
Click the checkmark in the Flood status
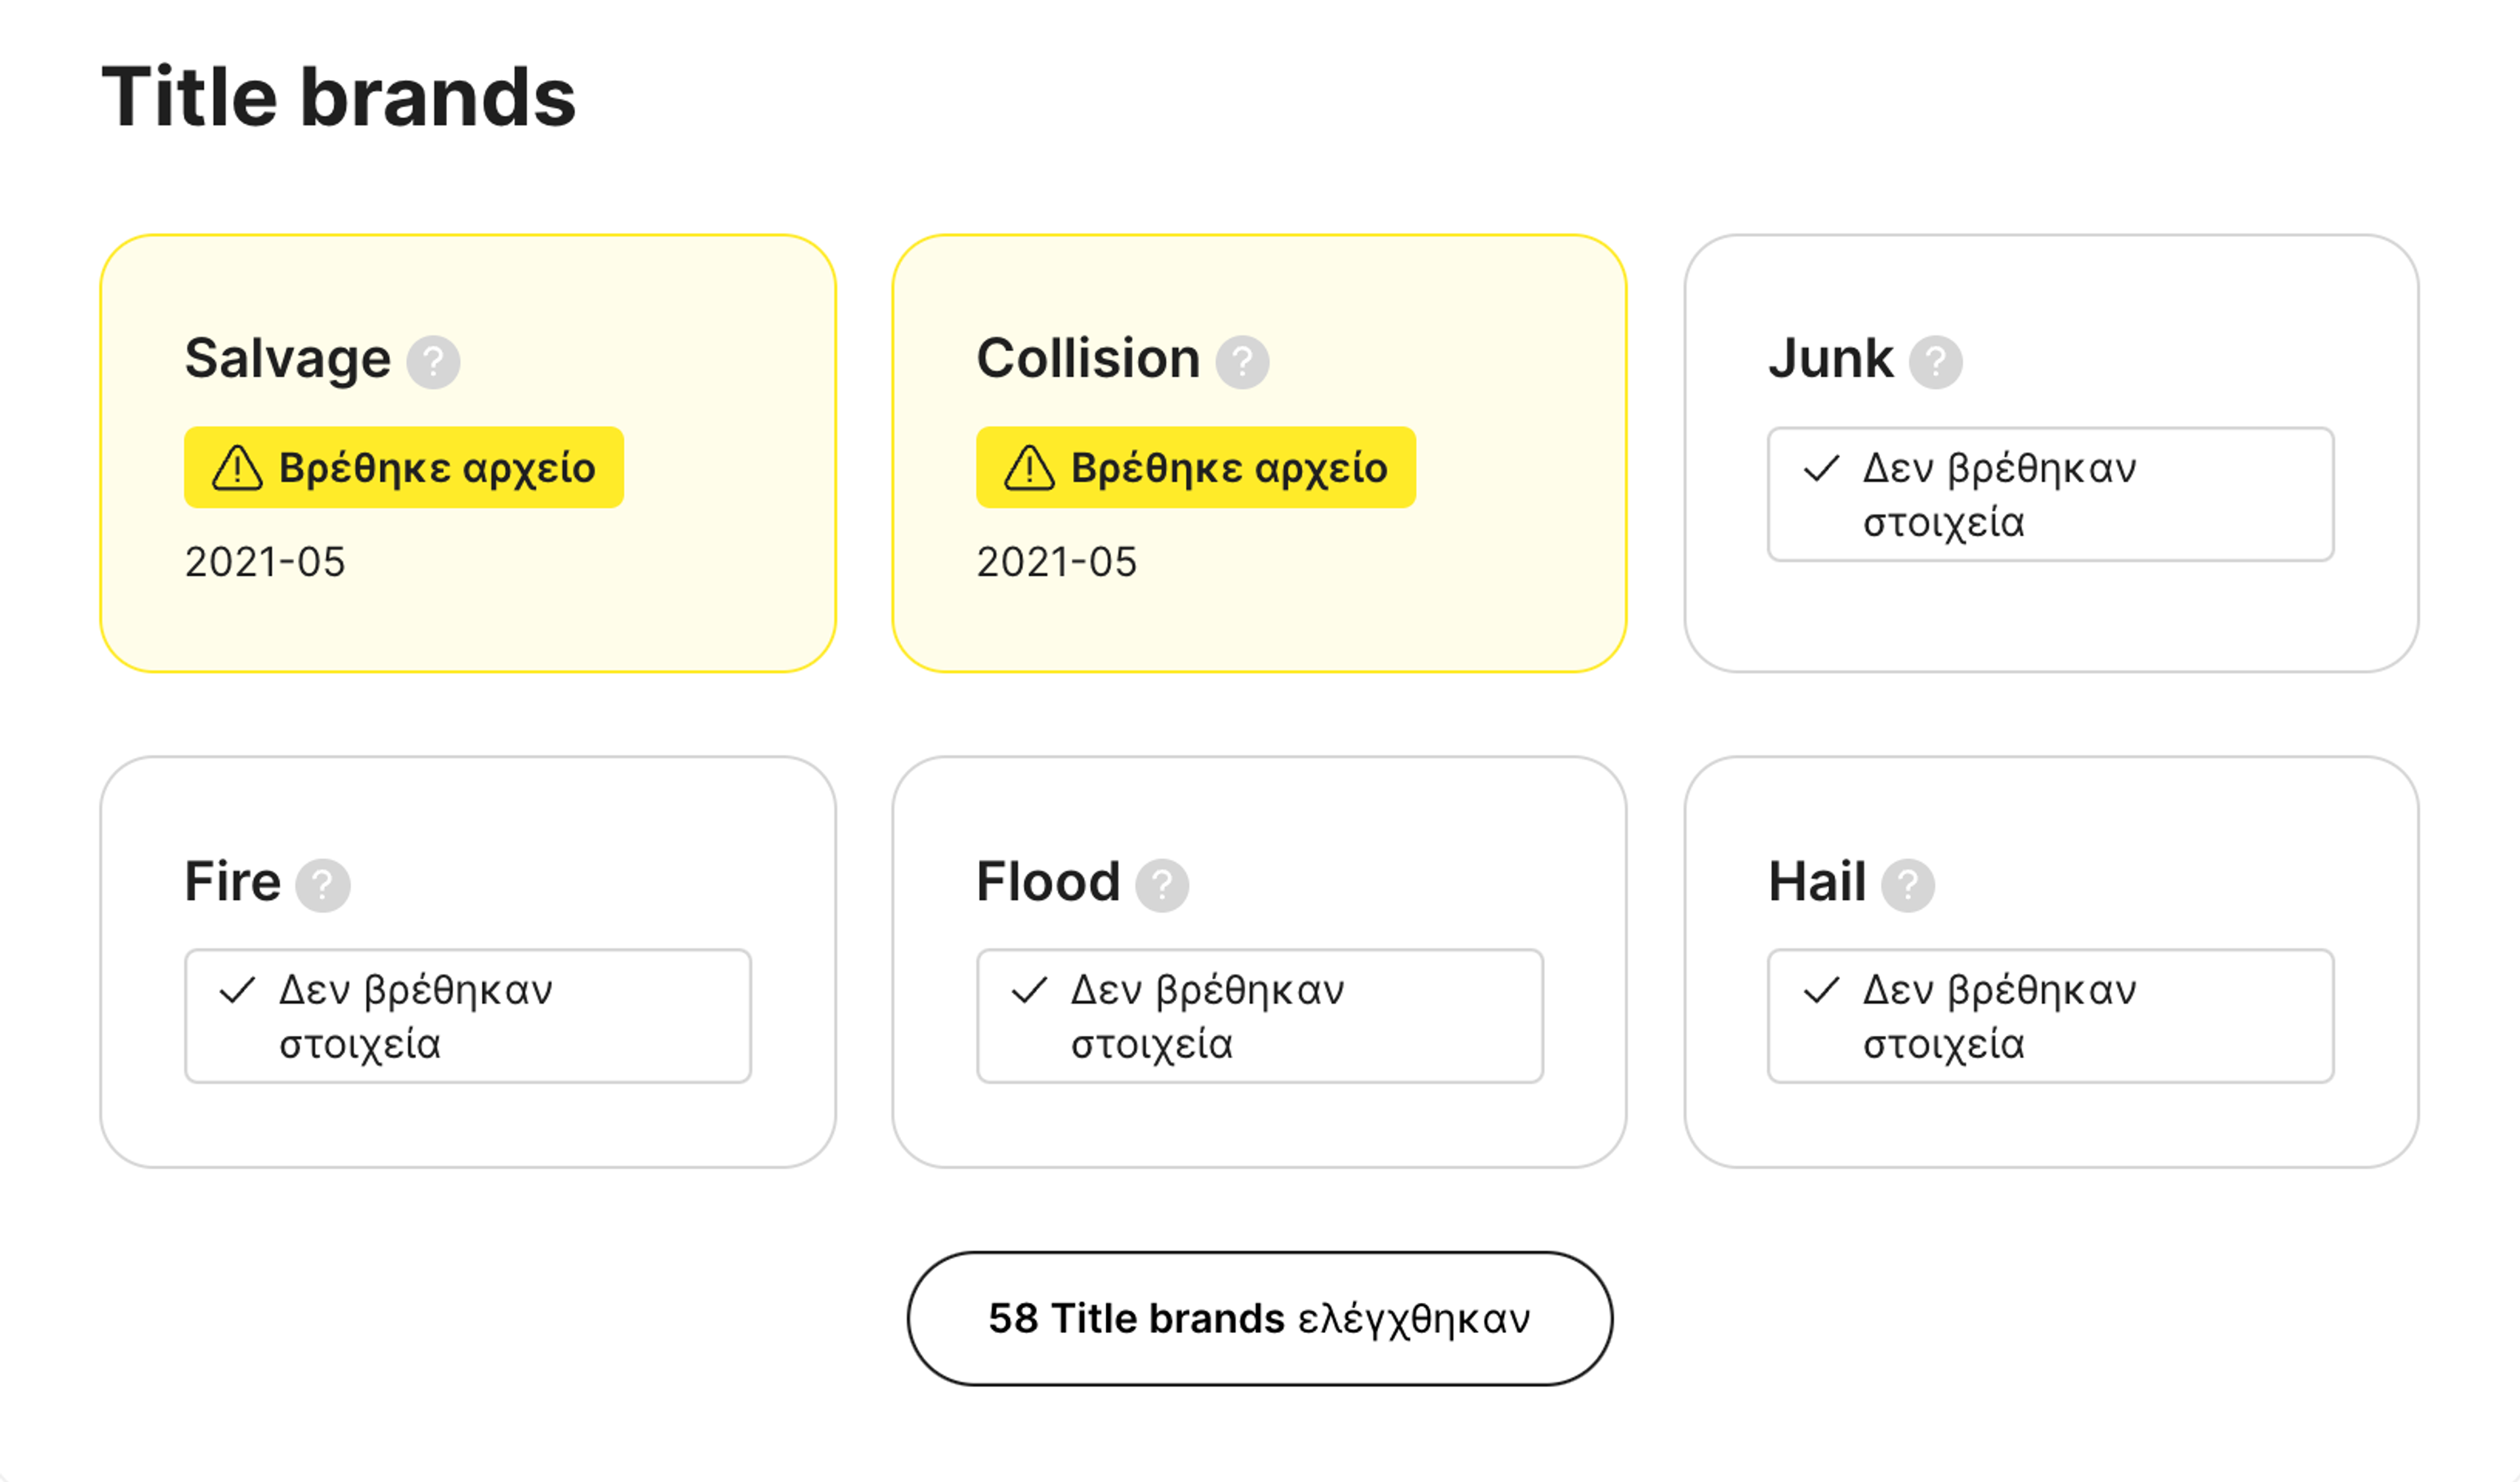1029,990
